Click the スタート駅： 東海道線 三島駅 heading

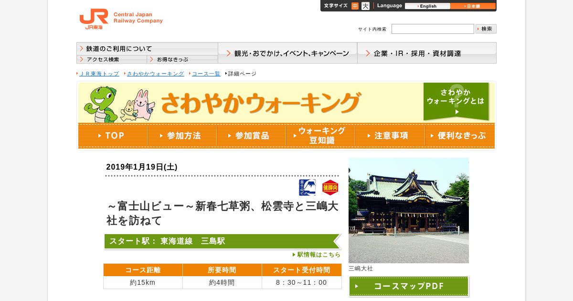(223, 241)
